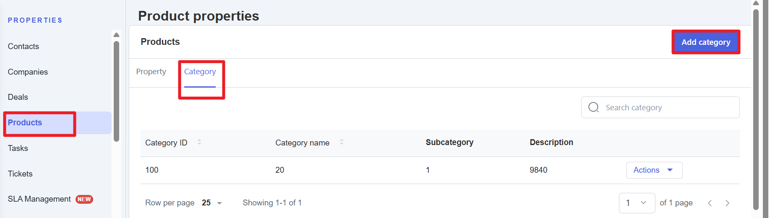Open Companies properties

[28, 72]
